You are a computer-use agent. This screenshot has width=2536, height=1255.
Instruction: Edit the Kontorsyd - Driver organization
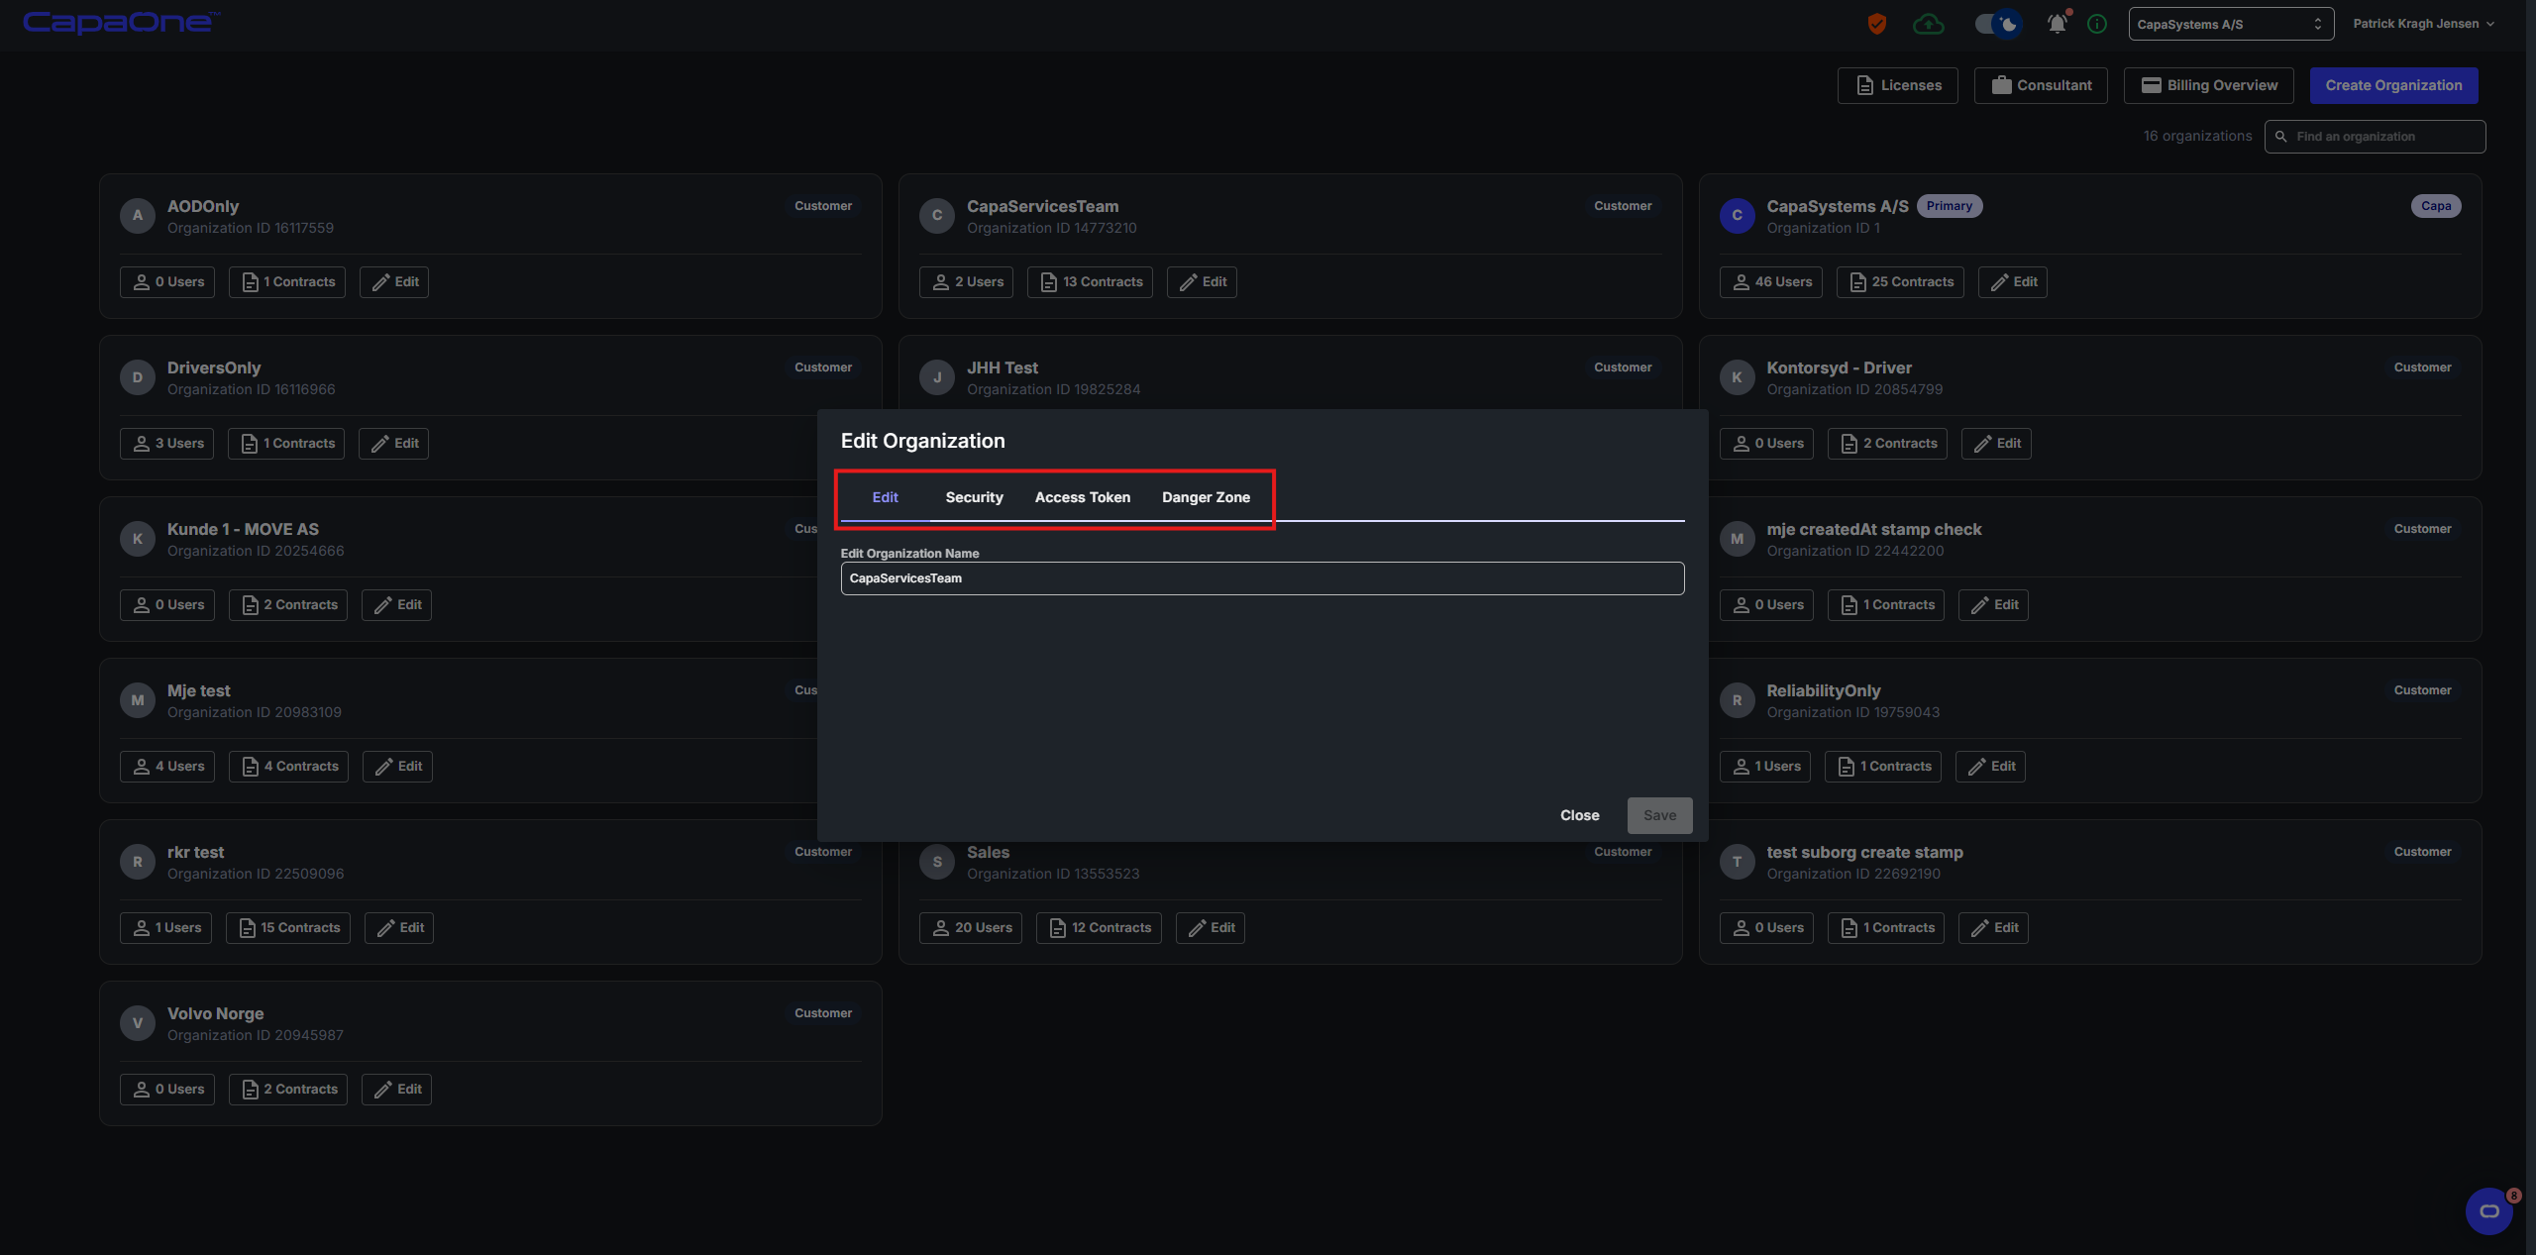[1996, 444]
